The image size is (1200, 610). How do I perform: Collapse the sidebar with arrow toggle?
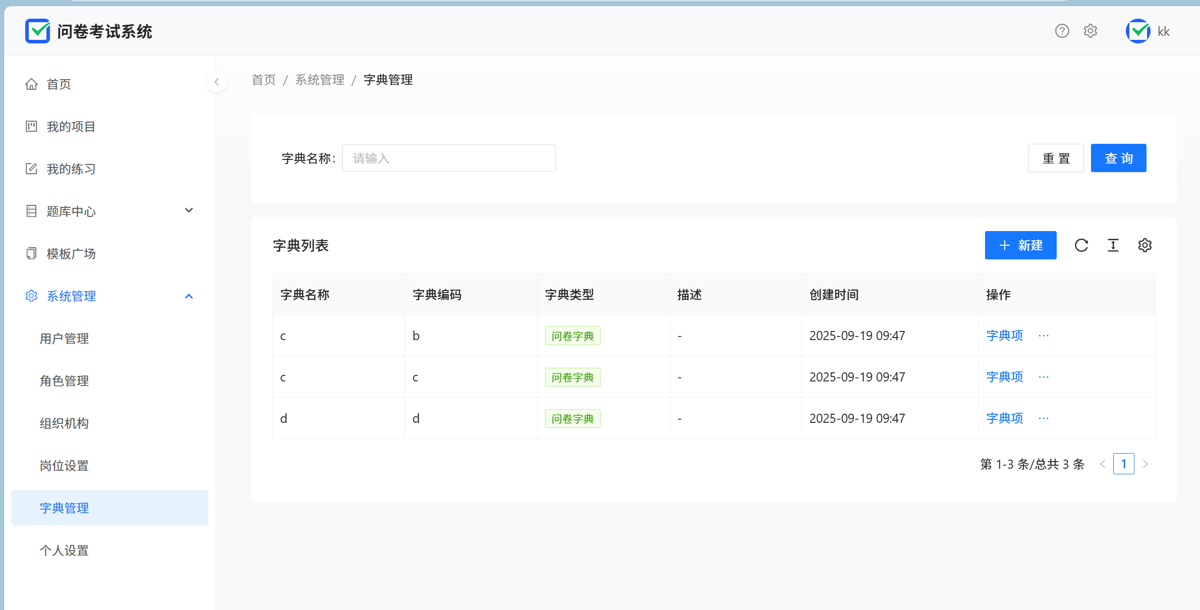[x=216, y=82]
